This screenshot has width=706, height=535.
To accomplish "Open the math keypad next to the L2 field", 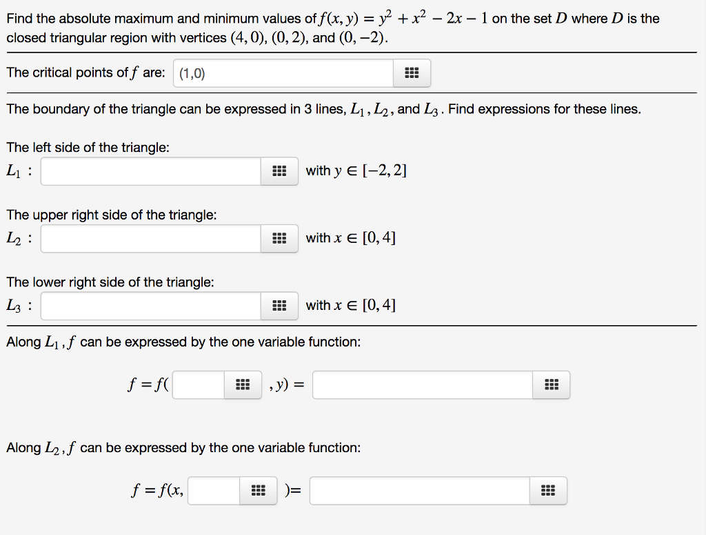I will point(279,238).
